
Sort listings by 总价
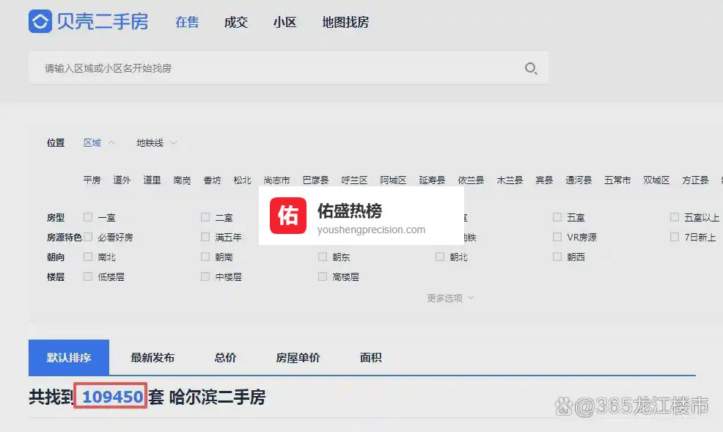coord(225,358)
